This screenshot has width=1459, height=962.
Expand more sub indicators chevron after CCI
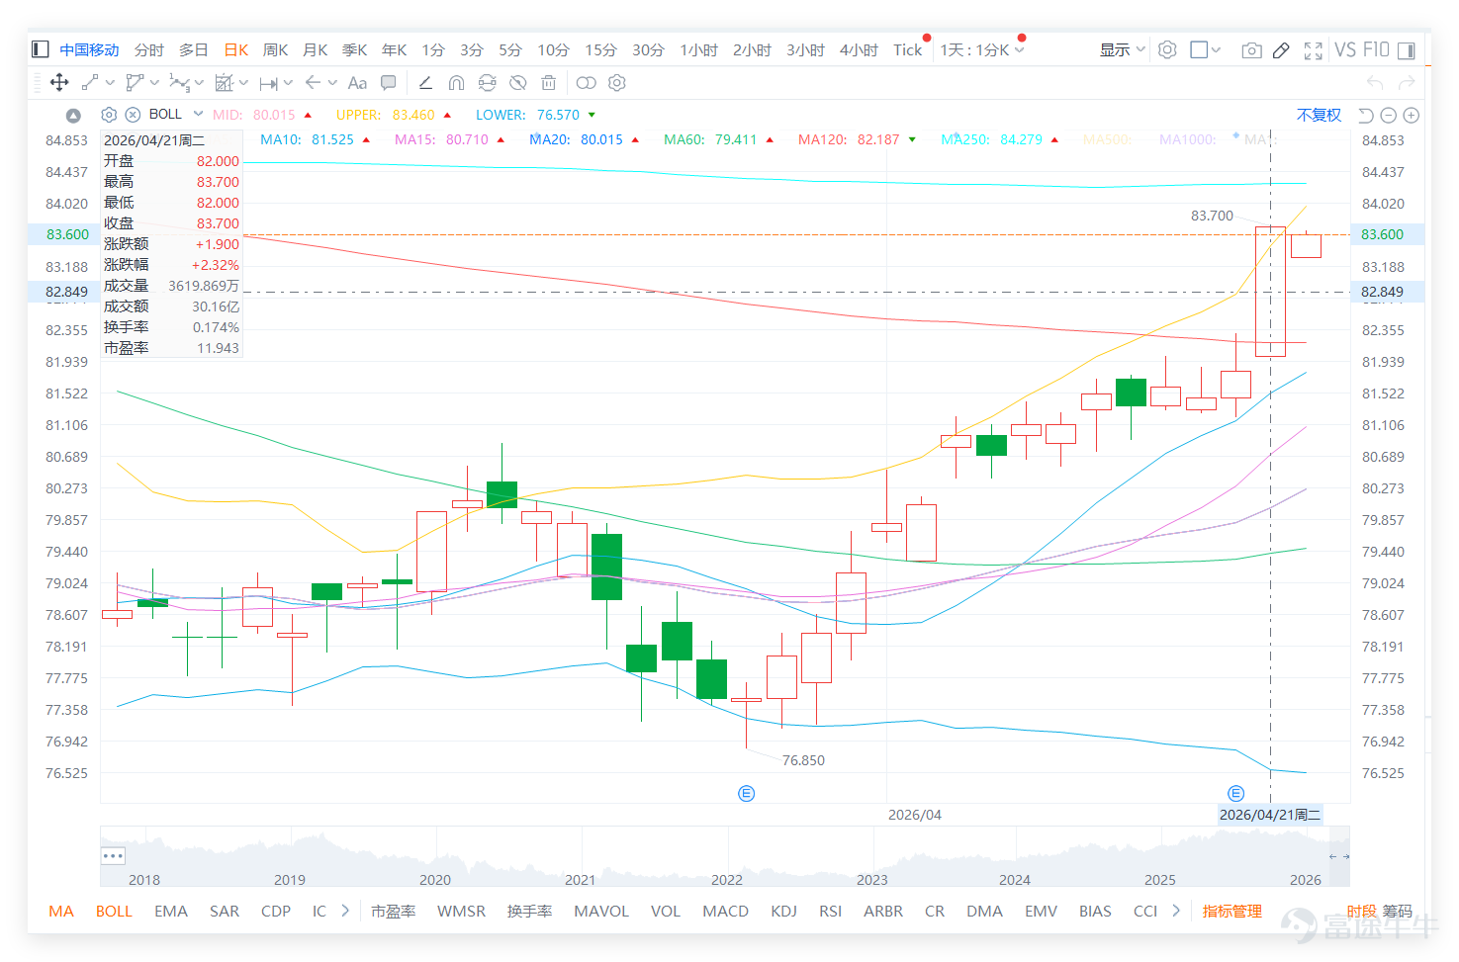[x=1176, y=911]
